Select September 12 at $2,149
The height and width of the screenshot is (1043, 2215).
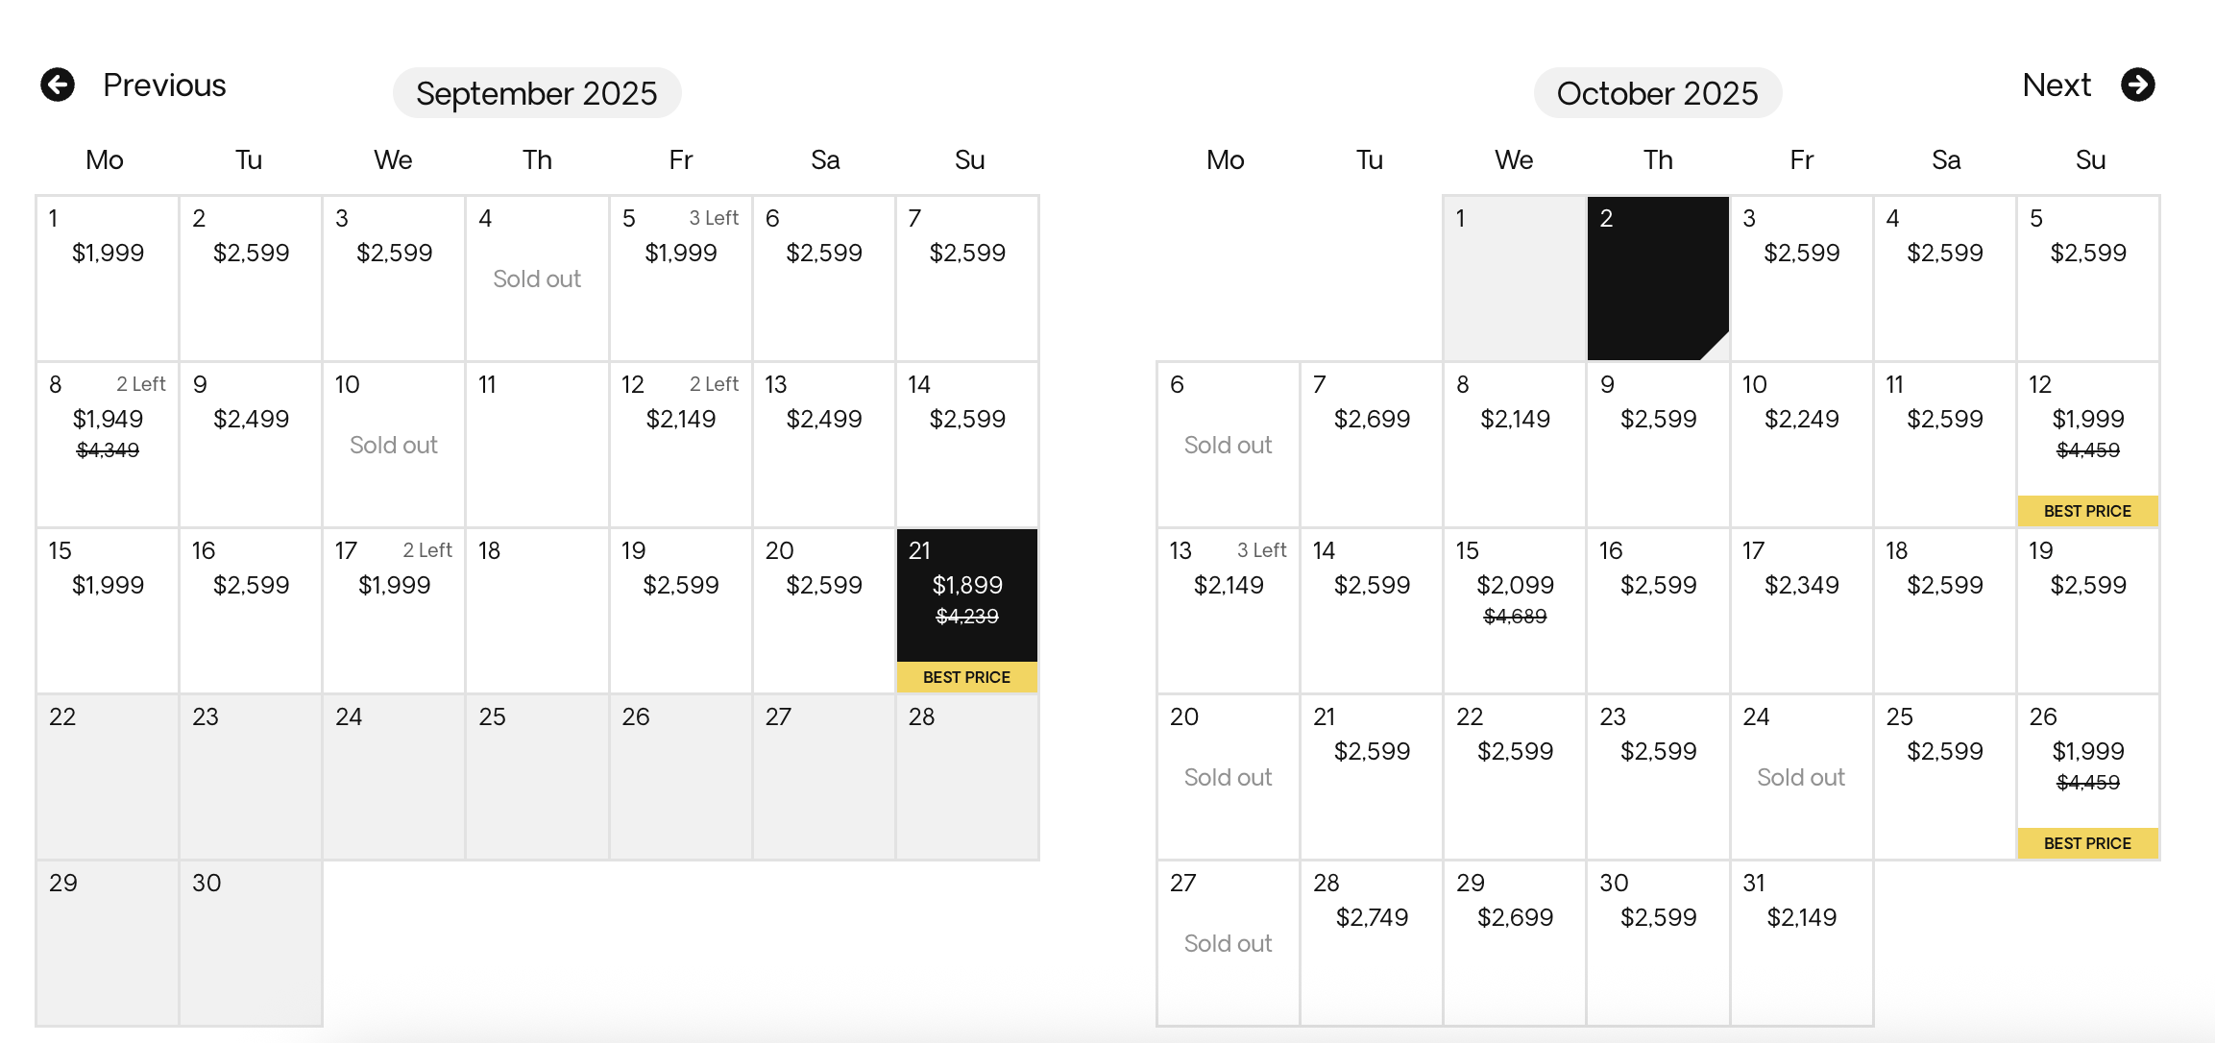(x=681, y=445)
